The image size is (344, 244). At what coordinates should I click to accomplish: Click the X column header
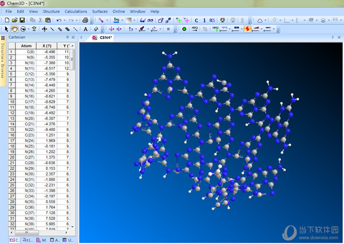(47, 46)
